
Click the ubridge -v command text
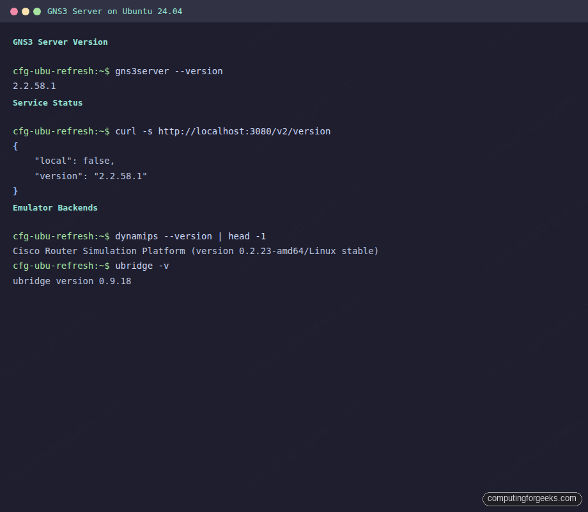pos(142,266)
